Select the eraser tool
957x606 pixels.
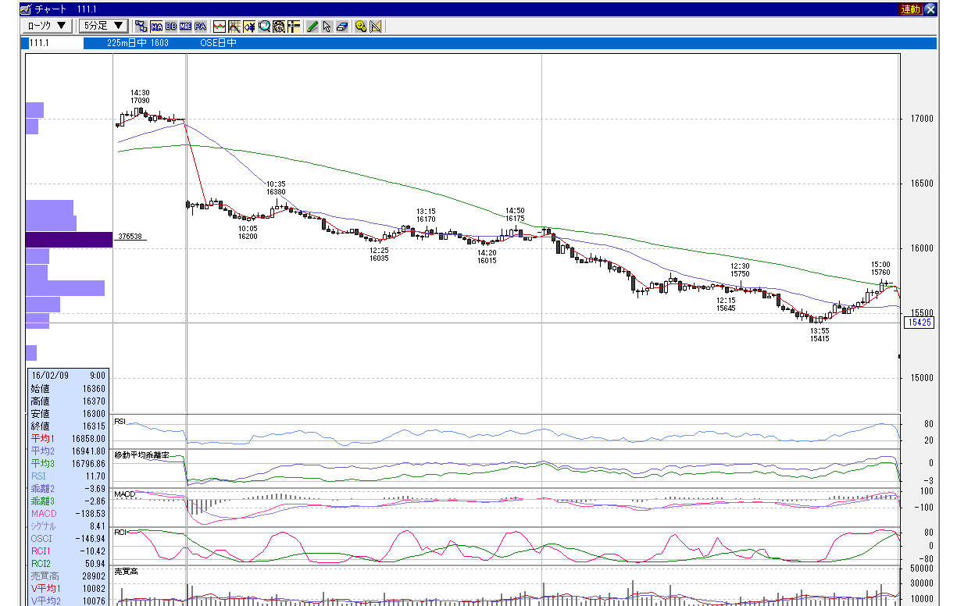341,27
